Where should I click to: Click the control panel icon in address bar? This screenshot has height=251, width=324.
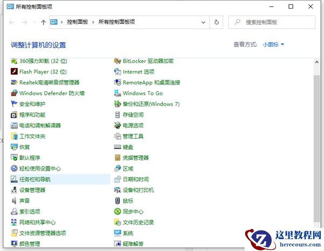pyautogui.click(x=54, y=22)
